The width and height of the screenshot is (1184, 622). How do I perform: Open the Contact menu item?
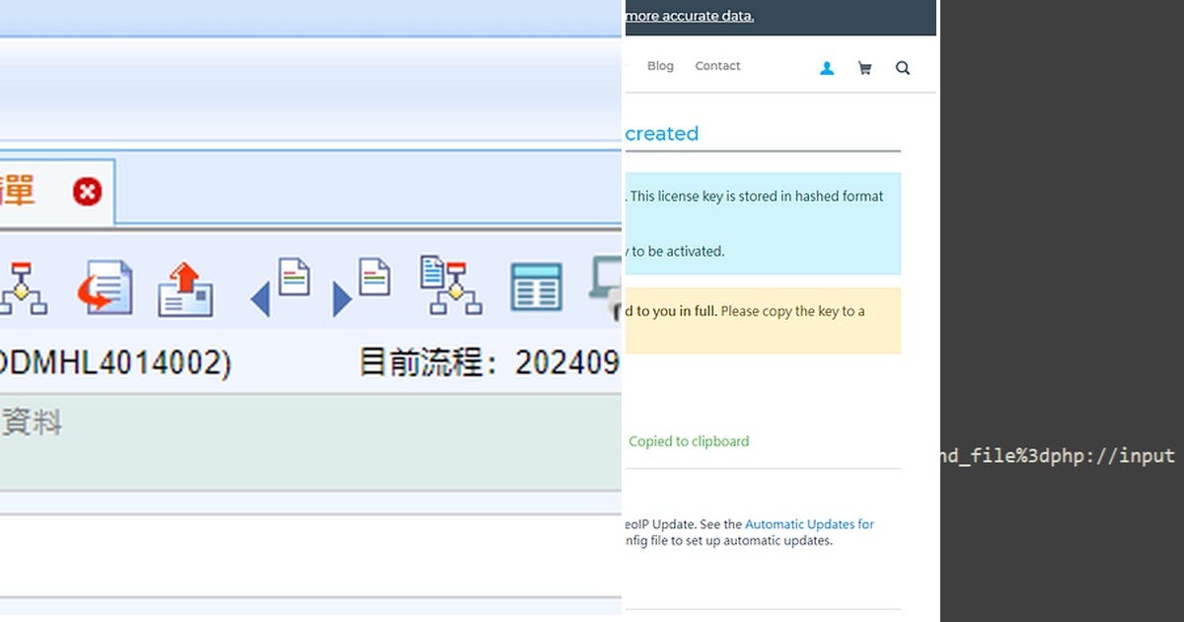click(x=717, y=65)
